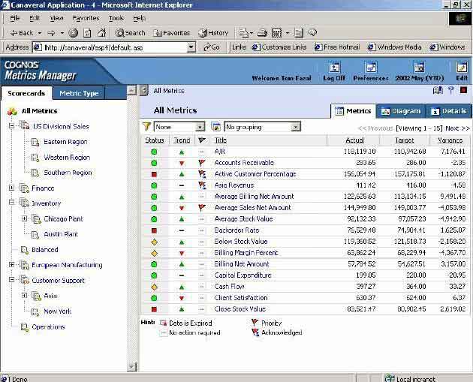
Task: Click the 2002 May (YTD) calendar icon
Action: click(419, 68)
